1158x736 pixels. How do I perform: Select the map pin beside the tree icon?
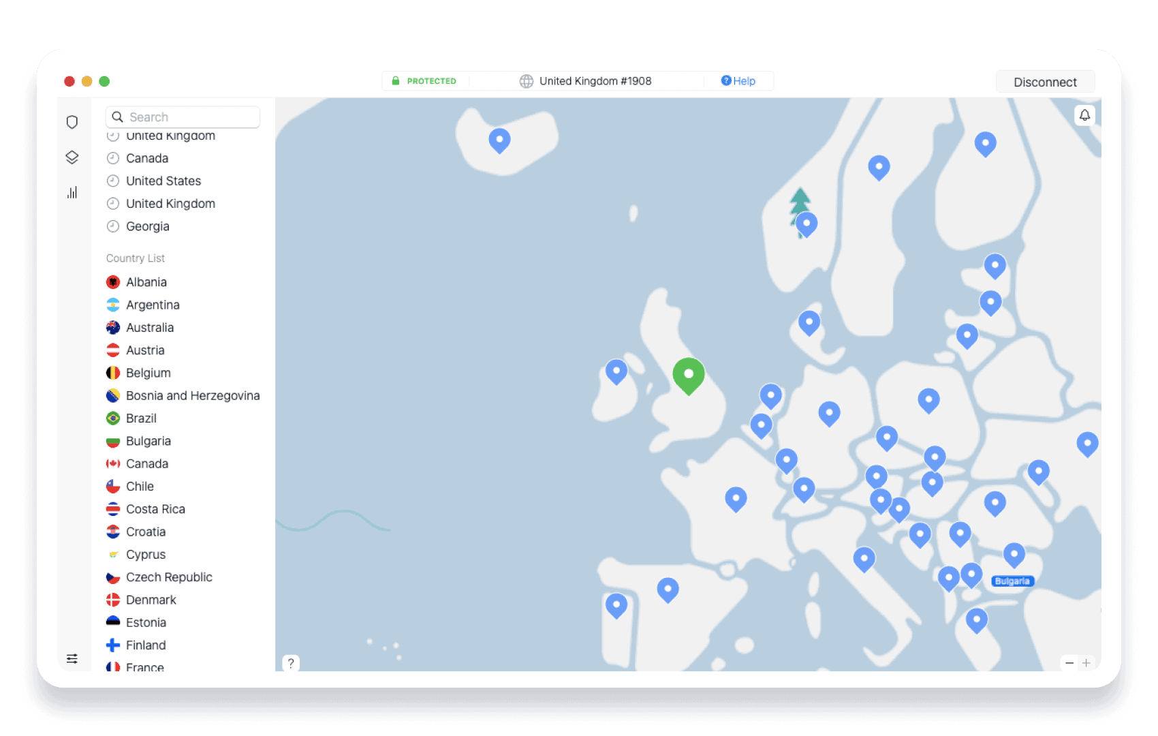point(807,225)
